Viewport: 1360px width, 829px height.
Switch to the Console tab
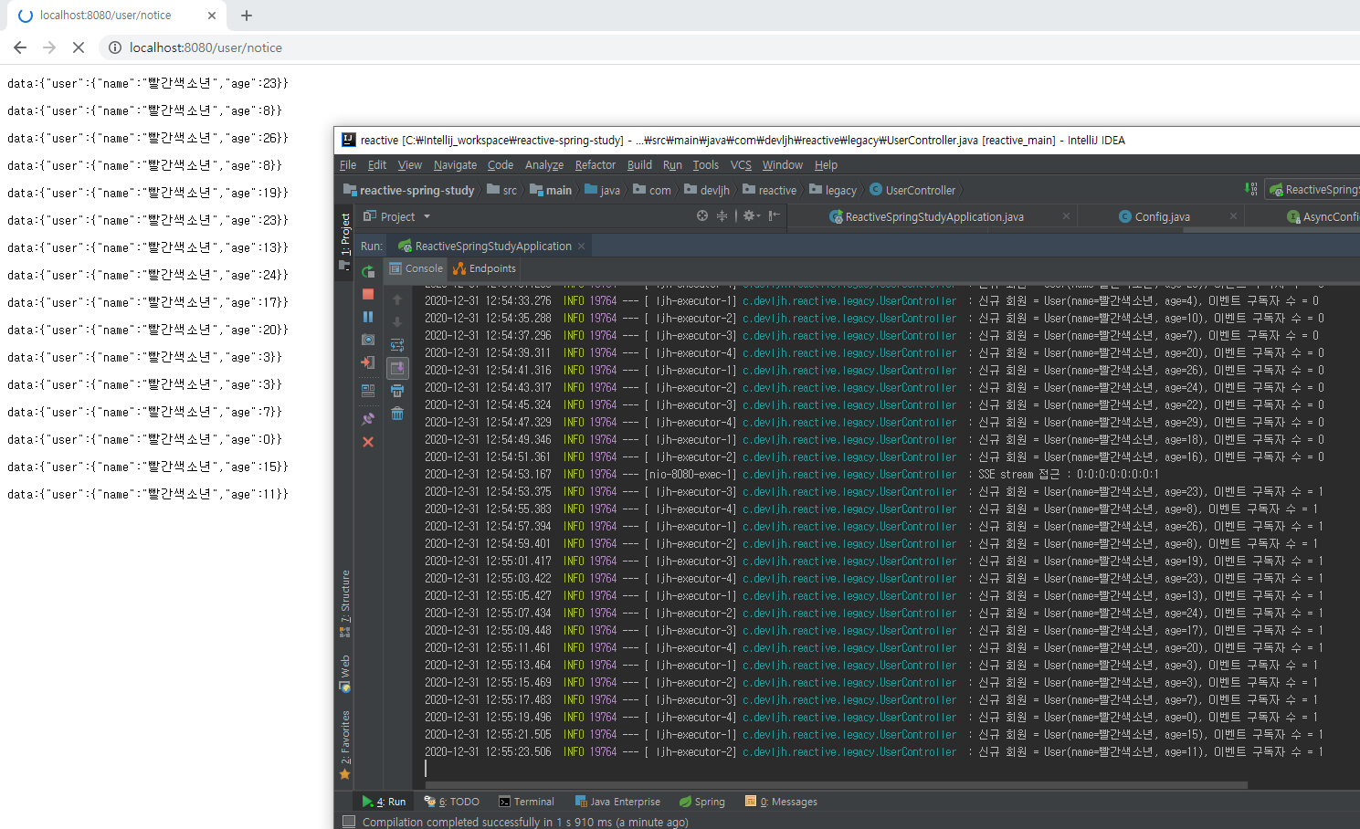pyautogui.click(x=416, y=268)
